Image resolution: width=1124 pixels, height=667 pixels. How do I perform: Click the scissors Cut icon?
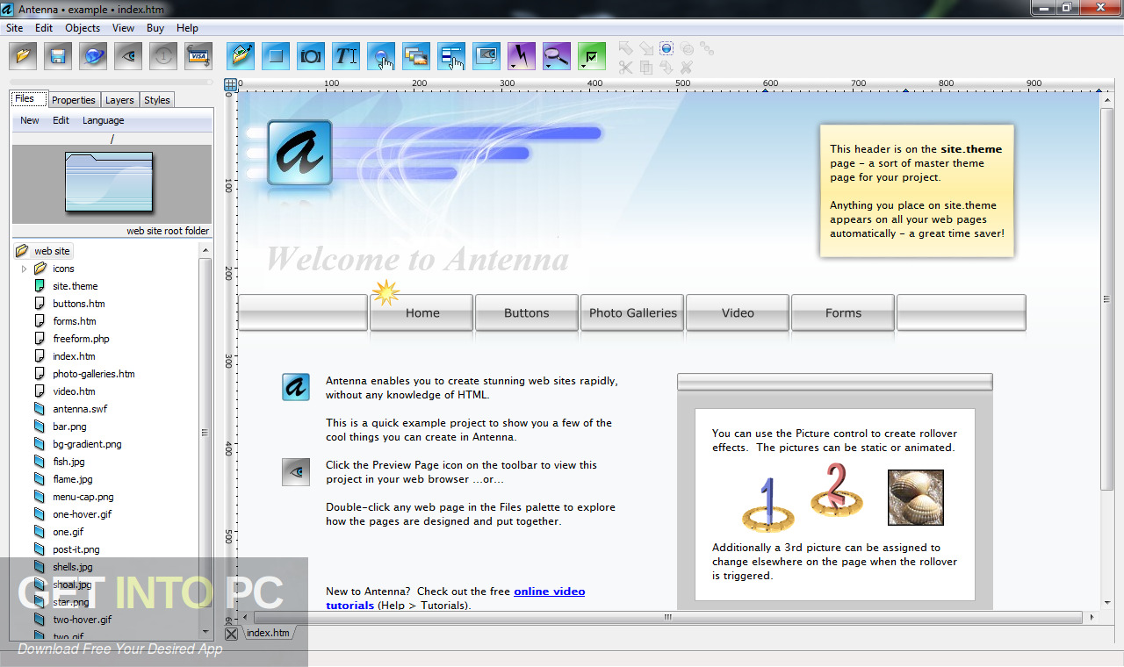[625, 67]
